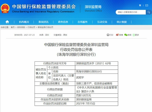The width and height of the screenshot is (152, 112).
Task: Click the cell 贷款三查不严，信贷资金被挪用
Action: pos(96,83)
